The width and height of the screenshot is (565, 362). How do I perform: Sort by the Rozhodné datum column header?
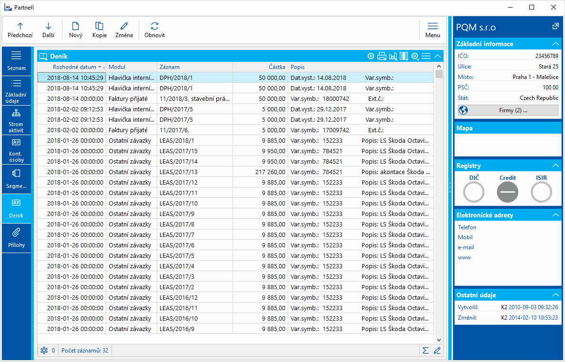[x=74, y=67]
